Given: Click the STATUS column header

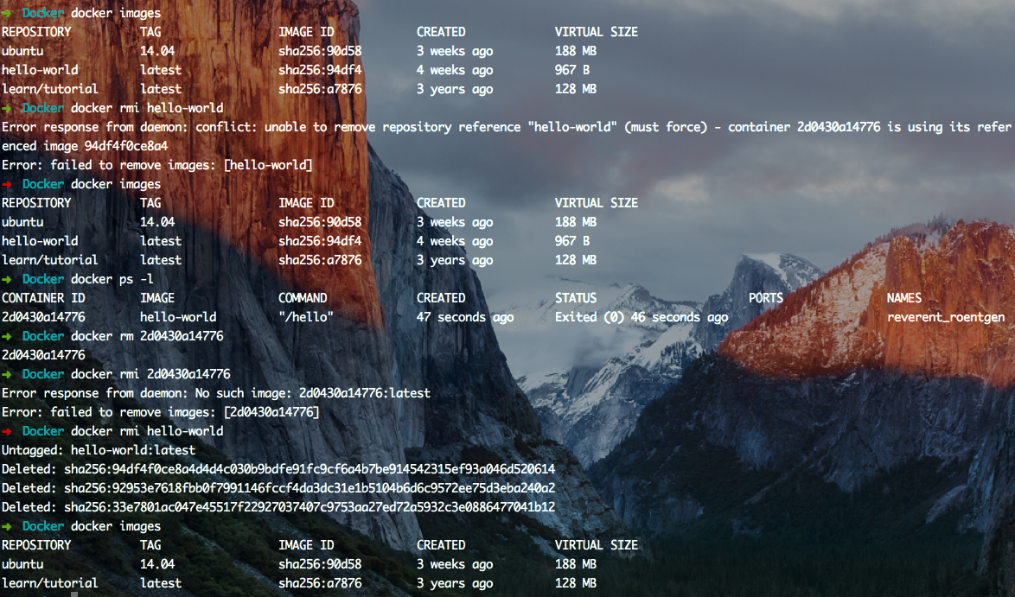Looking at the screenshot, I should pos(576,298).
